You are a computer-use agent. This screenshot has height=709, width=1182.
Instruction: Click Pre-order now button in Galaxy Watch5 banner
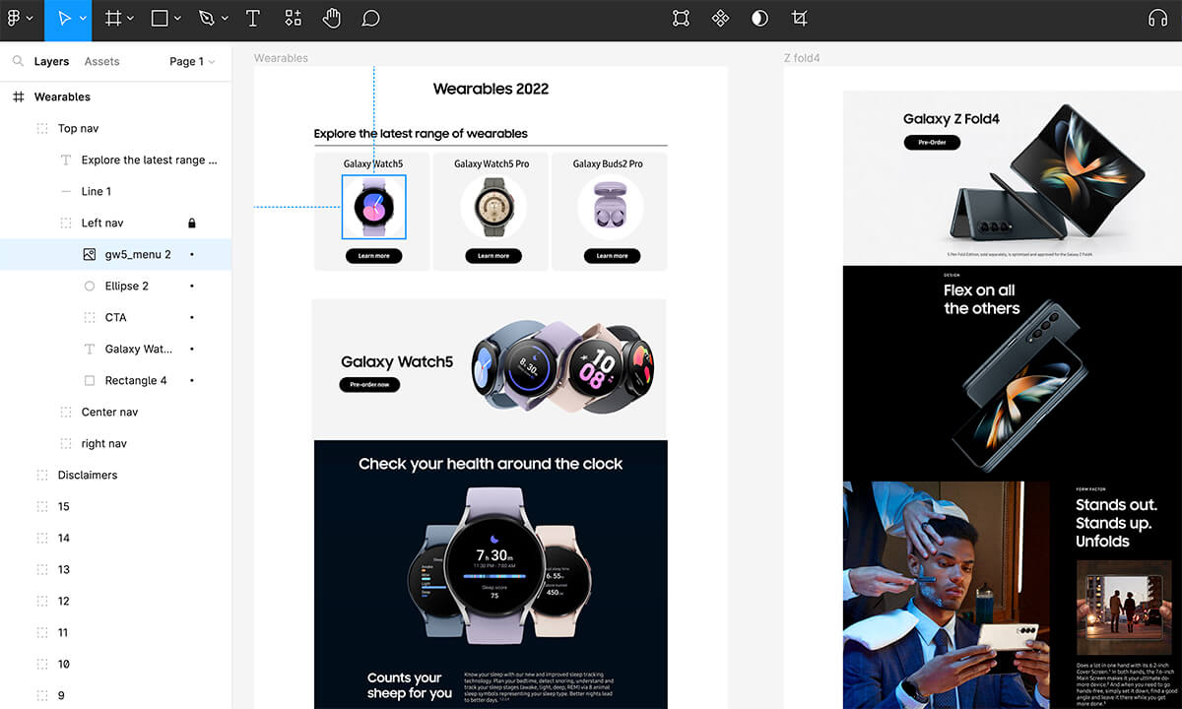coord(369,384)
